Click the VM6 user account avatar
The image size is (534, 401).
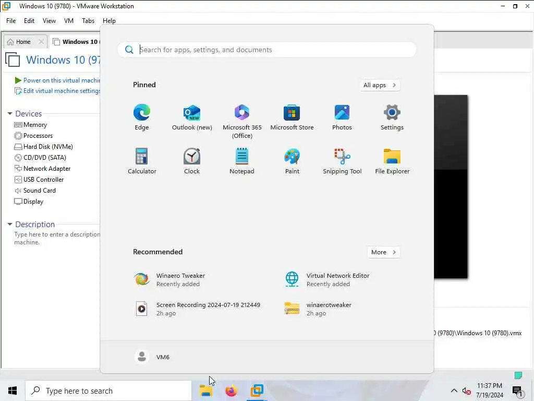[x=142, y=357]
